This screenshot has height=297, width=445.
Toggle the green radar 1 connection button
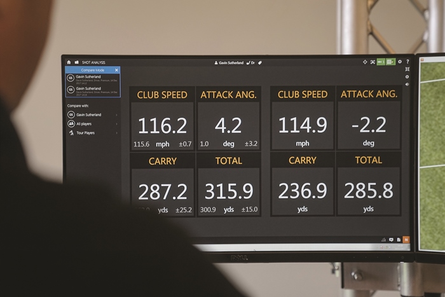click(381, 62)
